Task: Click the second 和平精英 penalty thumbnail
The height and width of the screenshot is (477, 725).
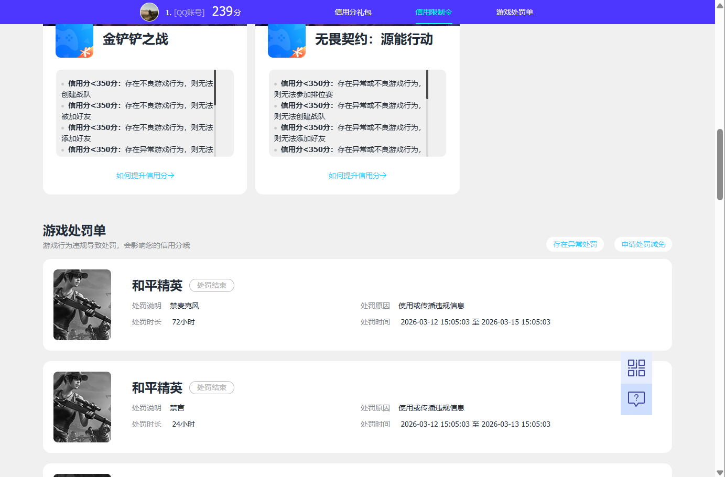Action: pyautogui.click(x=82, y=407)
